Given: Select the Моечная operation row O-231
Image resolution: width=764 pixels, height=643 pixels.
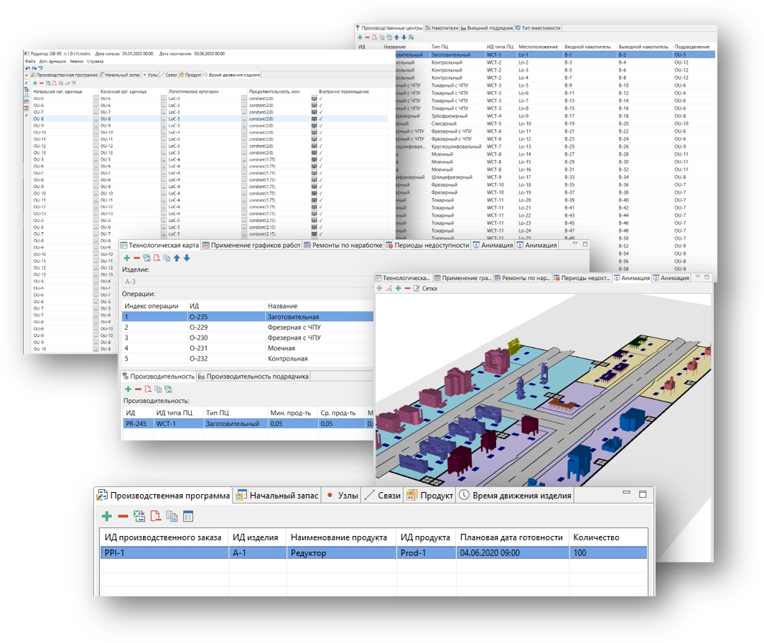Looking at the screenshot, I should pyautogui.click(x=248, y=348).
